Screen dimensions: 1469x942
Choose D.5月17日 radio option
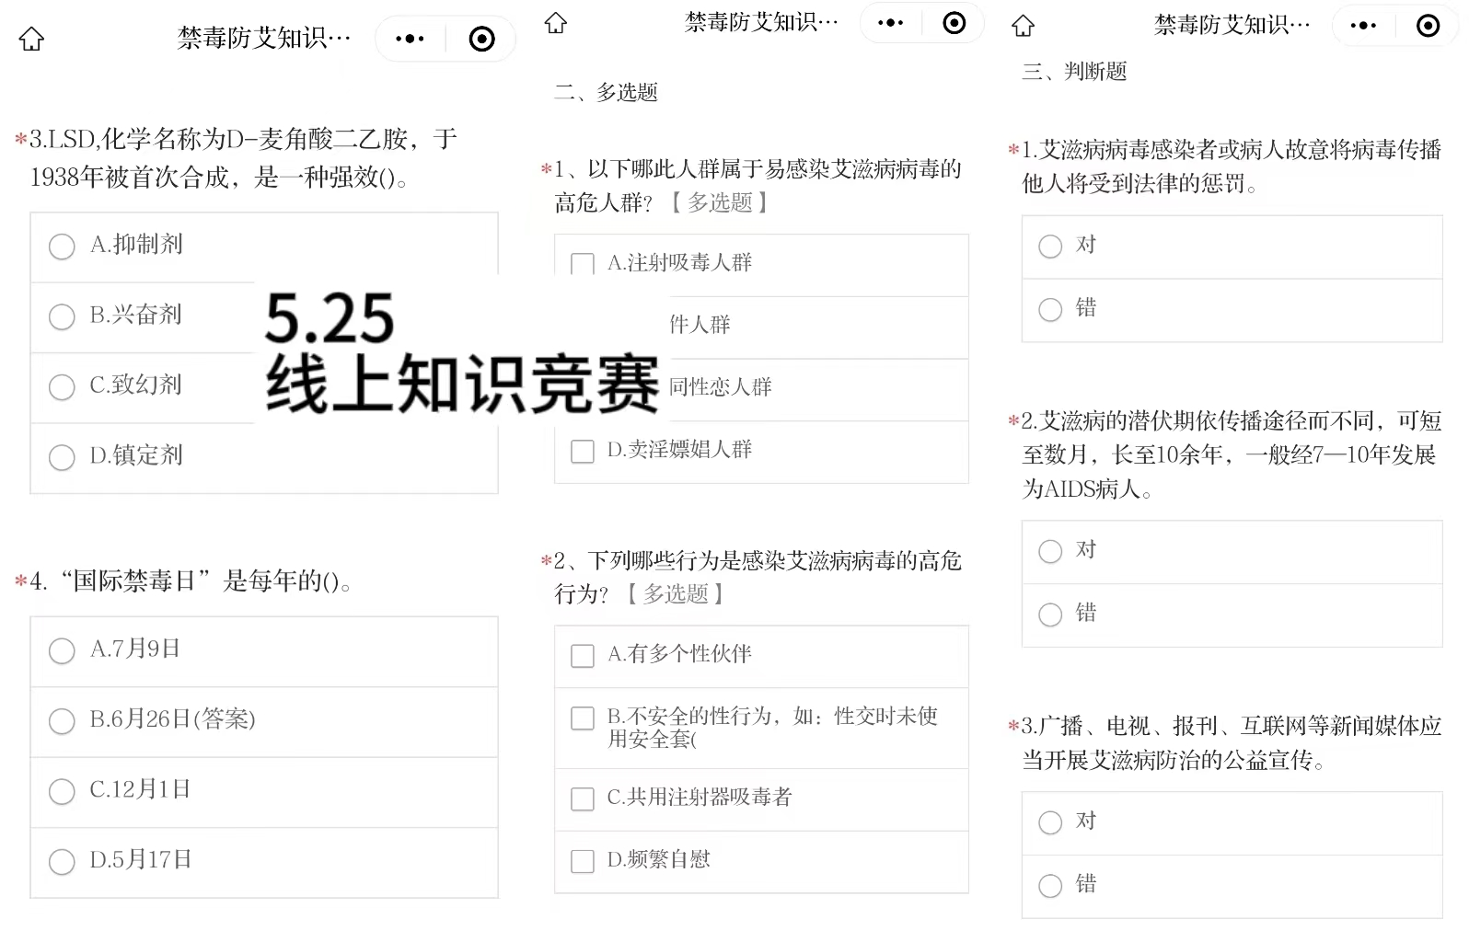point(62,861)
